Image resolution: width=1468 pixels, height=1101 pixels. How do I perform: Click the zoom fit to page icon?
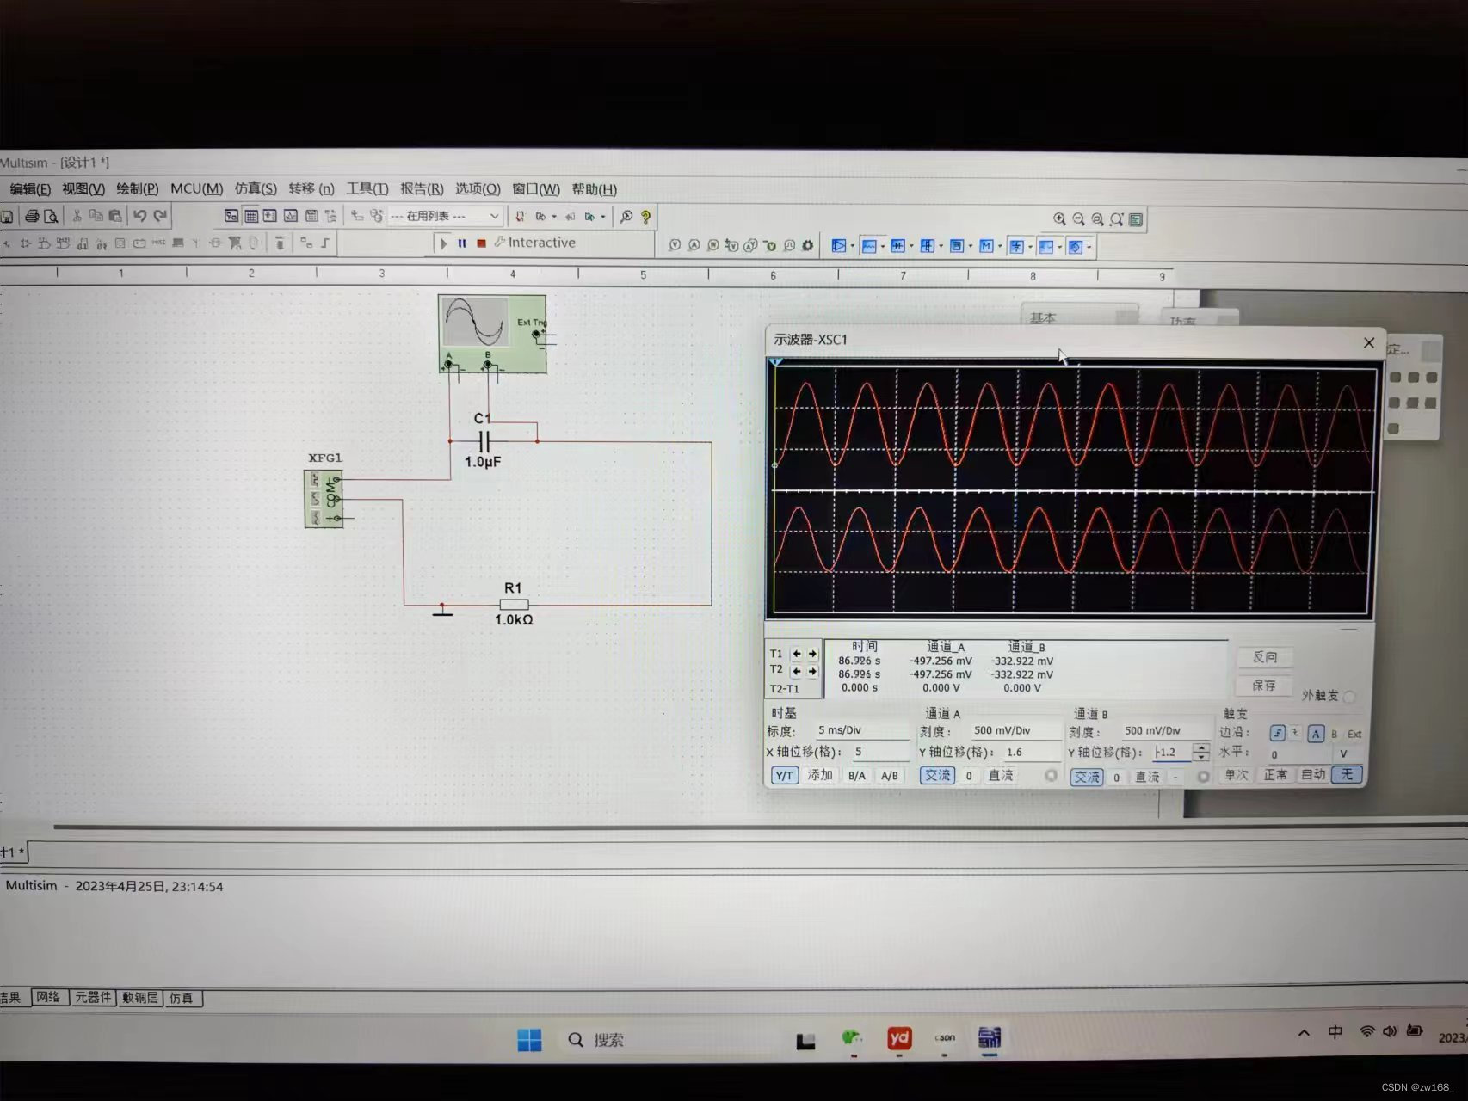(1116, 219)
